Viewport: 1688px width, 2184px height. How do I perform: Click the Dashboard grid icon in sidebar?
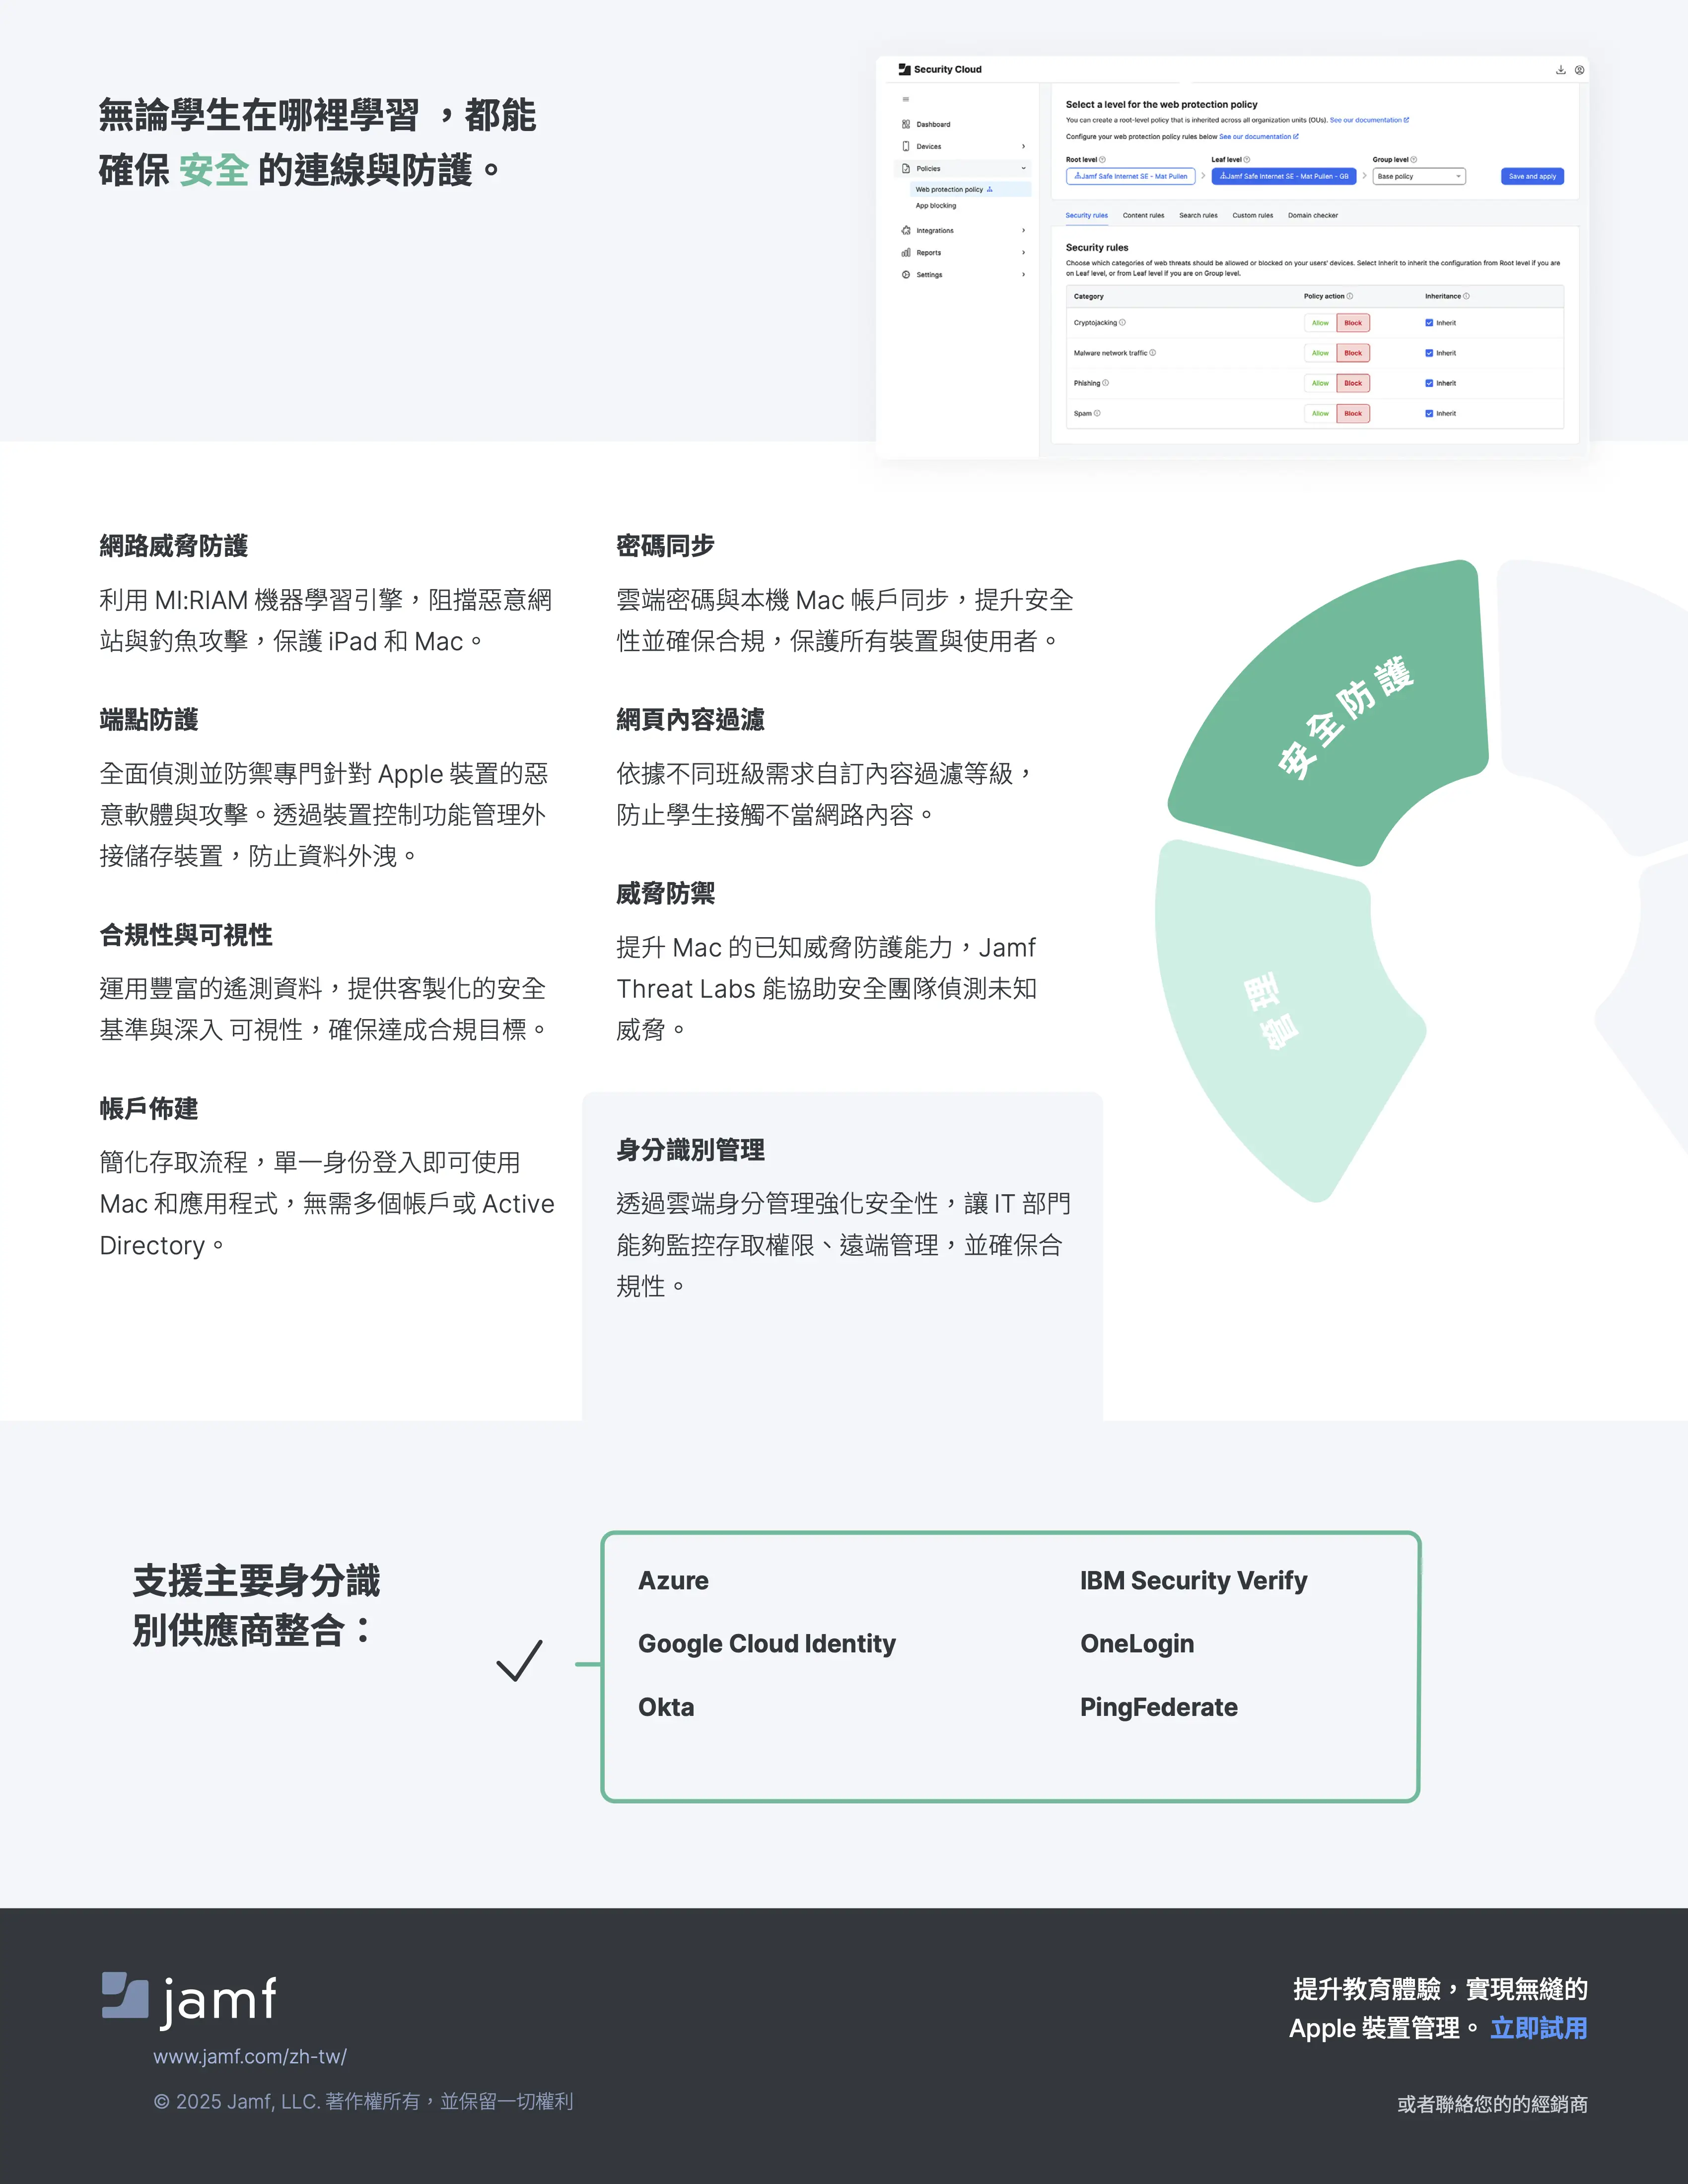[x=906, y=124]
